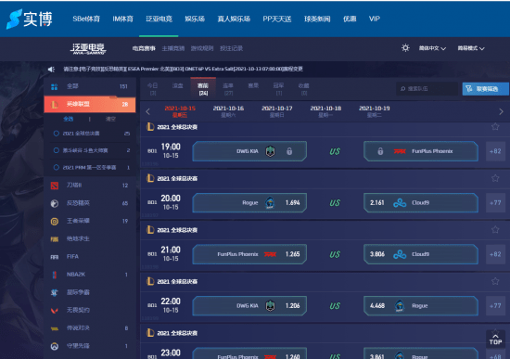Click the 泛亚电竞 AVIA Gaming logo
510x359 pixels.
point(88,48)
